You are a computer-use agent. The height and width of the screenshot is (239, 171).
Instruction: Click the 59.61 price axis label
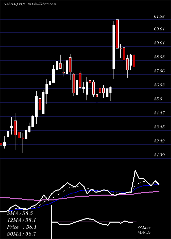[x=159, y=43]
